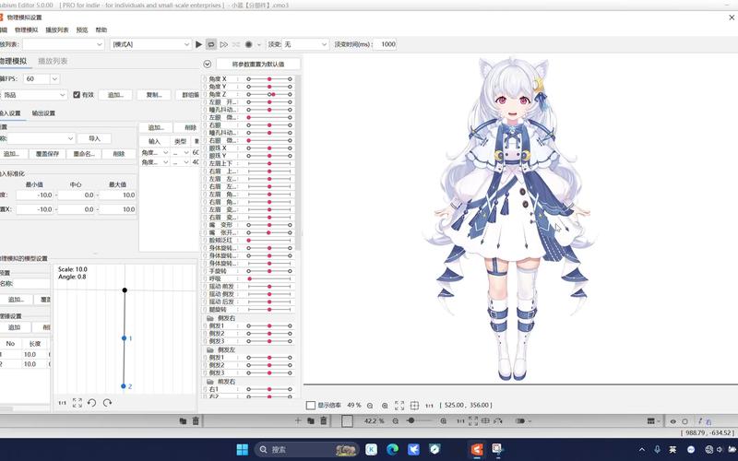The image size is (738, 461).
Task: Click the 1:1 icon under the pendulum graph
Action: [x=62, y=403]
